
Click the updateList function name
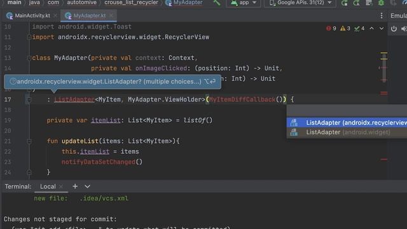(x=80, y=141)
